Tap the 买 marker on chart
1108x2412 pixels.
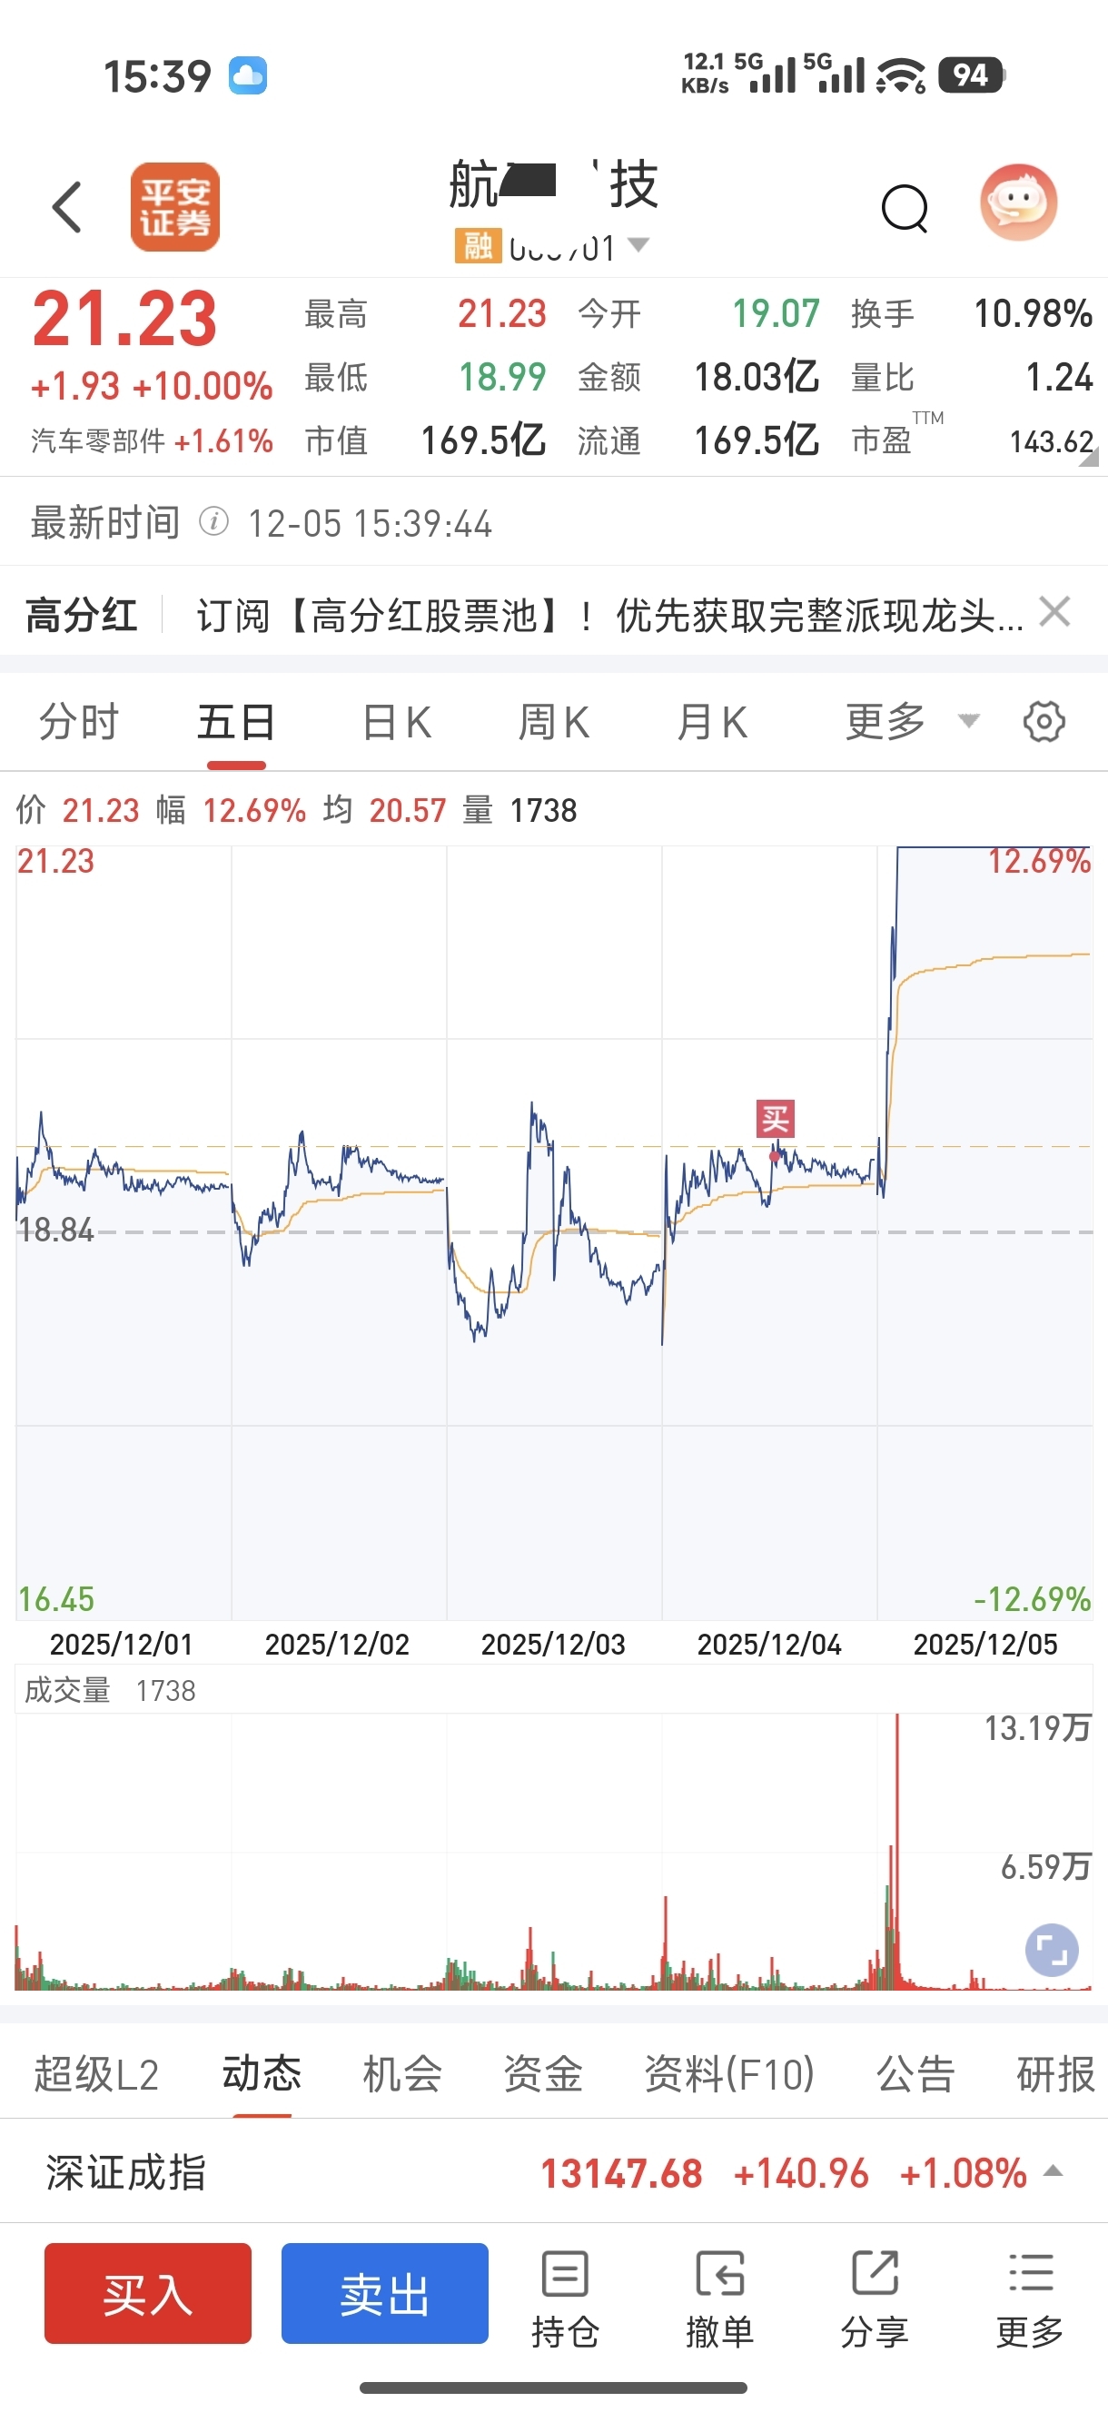point(776,1119)
